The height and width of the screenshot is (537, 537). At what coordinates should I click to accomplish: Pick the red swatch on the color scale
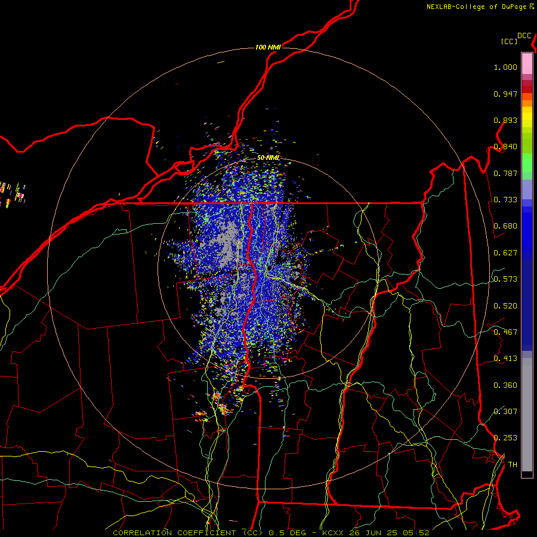click(527, 89)
